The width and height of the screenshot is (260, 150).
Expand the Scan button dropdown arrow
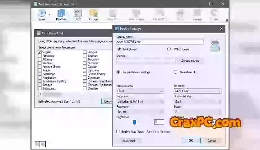[x=49, y=14]
